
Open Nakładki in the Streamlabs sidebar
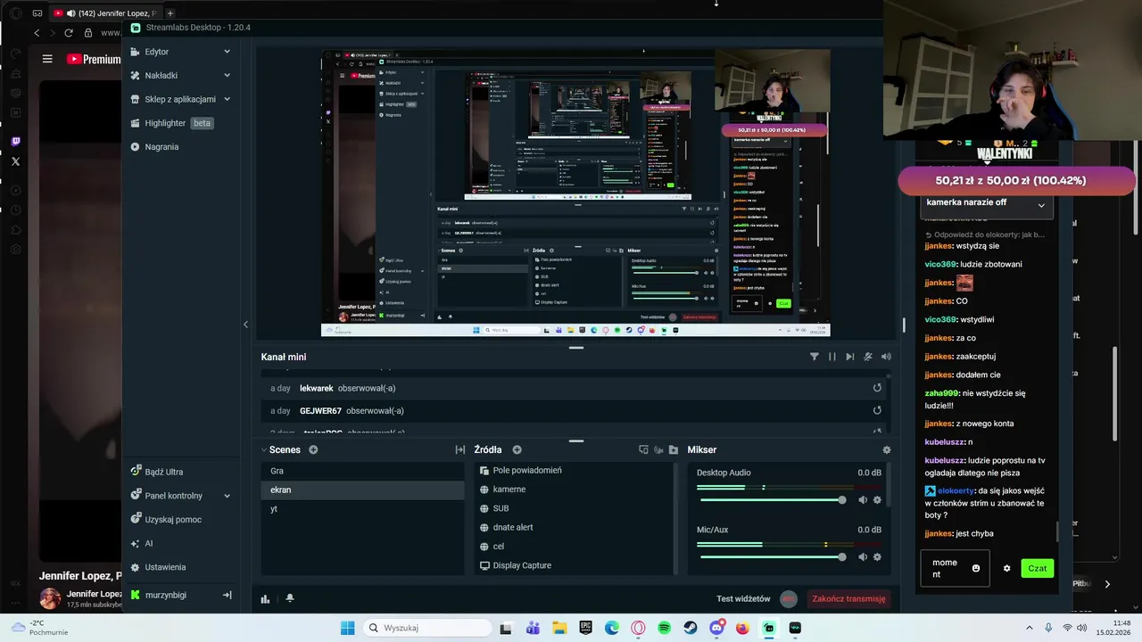[161, 75]
